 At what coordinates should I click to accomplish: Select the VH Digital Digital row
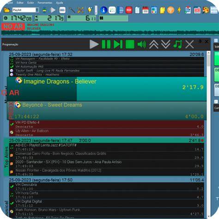[107, 203]
